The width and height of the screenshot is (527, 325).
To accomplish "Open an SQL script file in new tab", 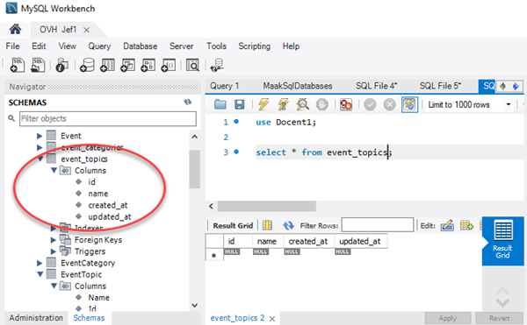I will tap(38, 65).
